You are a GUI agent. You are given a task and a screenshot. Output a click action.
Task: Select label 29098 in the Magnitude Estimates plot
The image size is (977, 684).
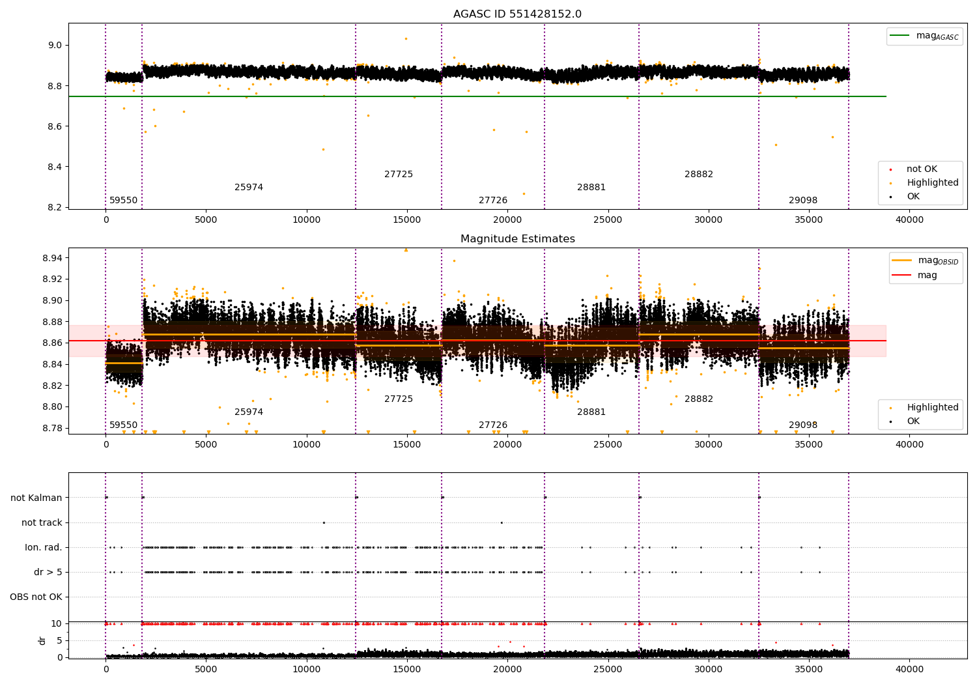click(803, 425)
